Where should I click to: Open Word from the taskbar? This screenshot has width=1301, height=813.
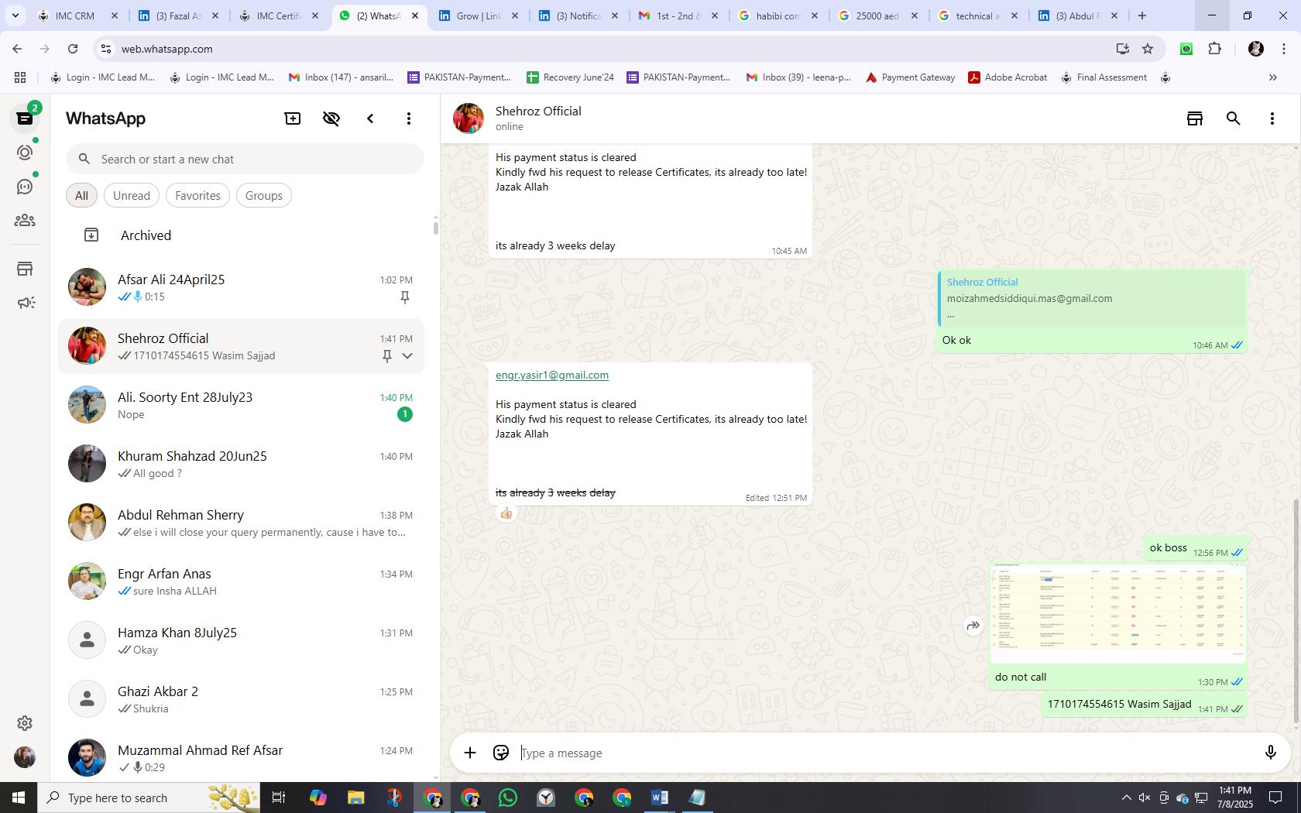(659, 798)
